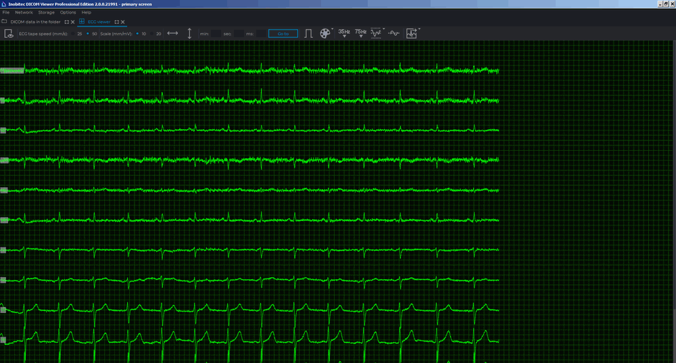Toggle the 35Hz filter
The image size is (676, 363).
[344, 33]
